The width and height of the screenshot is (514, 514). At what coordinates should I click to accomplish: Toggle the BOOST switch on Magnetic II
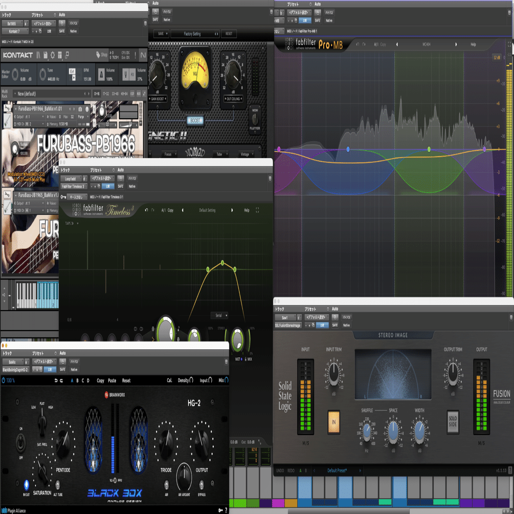(x=195, y=121)
